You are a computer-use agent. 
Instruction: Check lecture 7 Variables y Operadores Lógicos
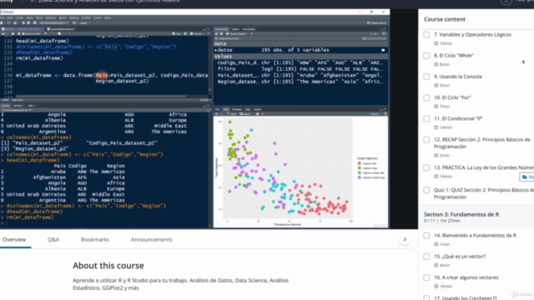(x=426, y=35)
